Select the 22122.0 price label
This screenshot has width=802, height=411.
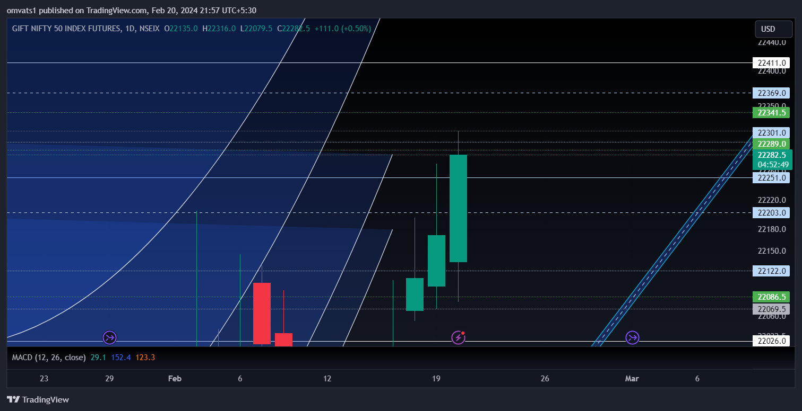click(771, 271)
